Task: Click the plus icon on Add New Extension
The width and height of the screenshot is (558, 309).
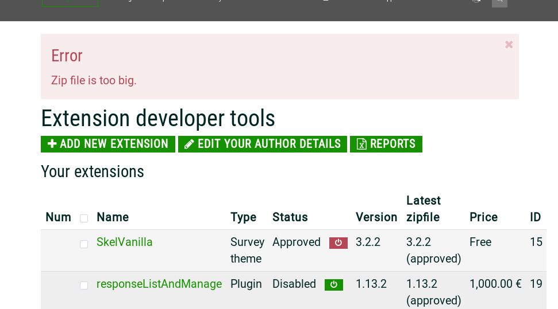Action: pos(52,144)
